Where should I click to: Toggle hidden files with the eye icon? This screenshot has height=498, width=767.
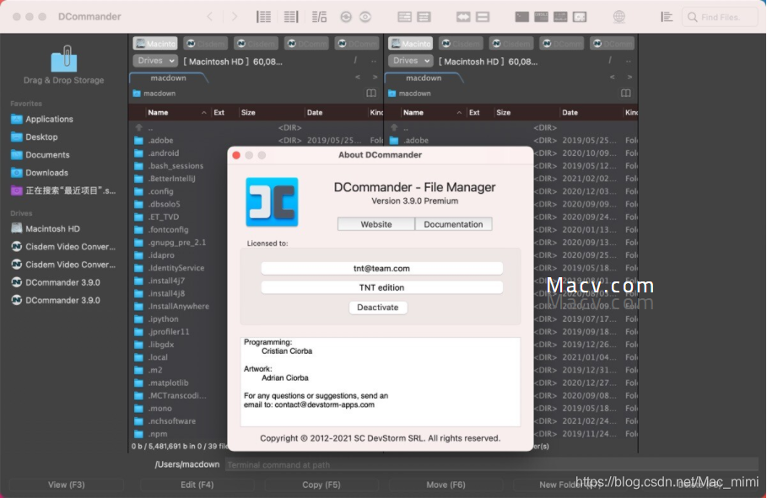point(365,17)
